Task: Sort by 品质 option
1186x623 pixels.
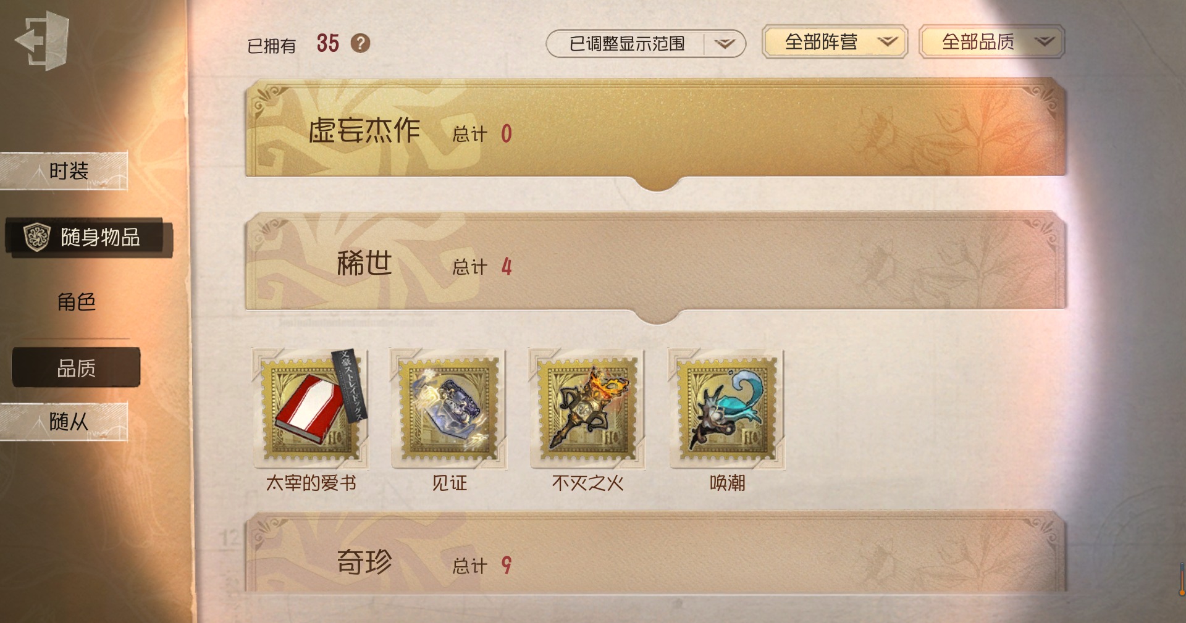Action: coord(76,368)
